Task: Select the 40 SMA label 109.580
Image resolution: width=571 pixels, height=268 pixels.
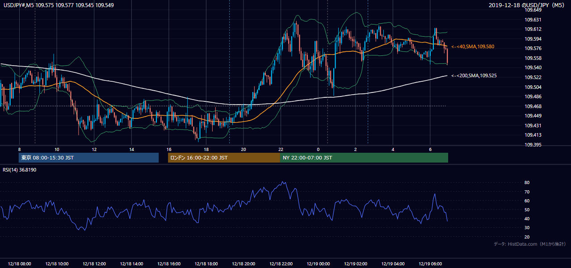Action: [x=473, y=46]
